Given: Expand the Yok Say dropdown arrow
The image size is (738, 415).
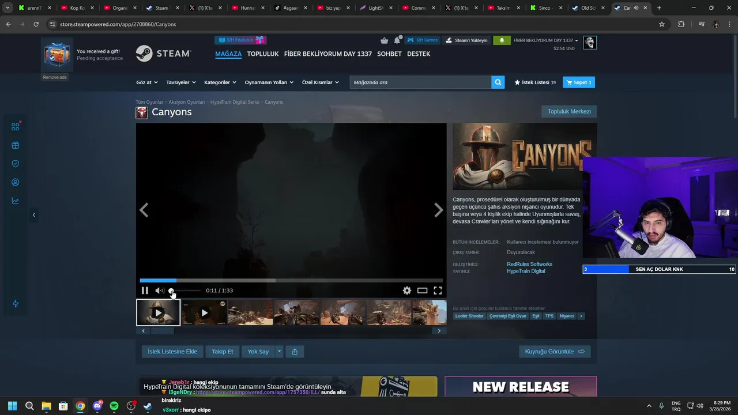Looking at the screenshot, I should click(x=279, y=352).
